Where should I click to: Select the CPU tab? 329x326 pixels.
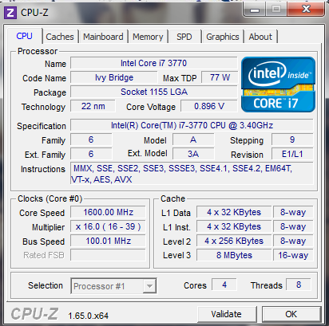click(x=25, y=36)
